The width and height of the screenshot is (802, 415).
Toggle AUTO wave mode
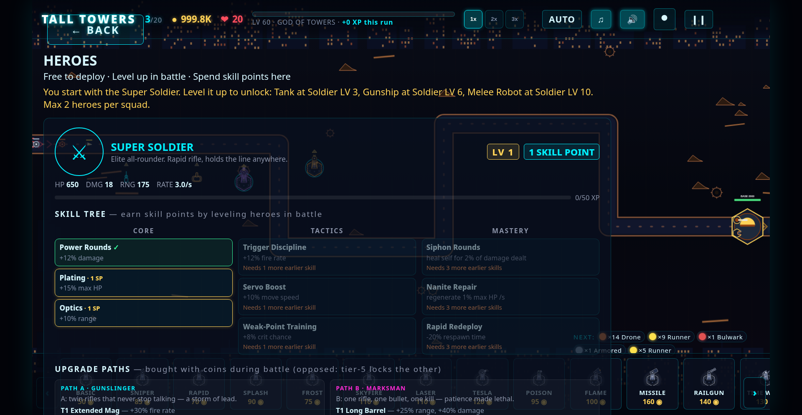[562, 19]
